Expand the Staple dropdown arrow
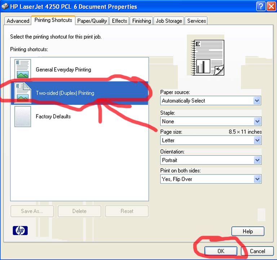This screenshot has height=260, width=277. [257, 121]
